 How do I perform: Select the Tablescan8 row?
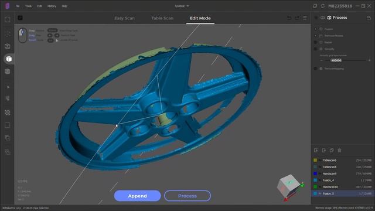click(x=343, y=167)
